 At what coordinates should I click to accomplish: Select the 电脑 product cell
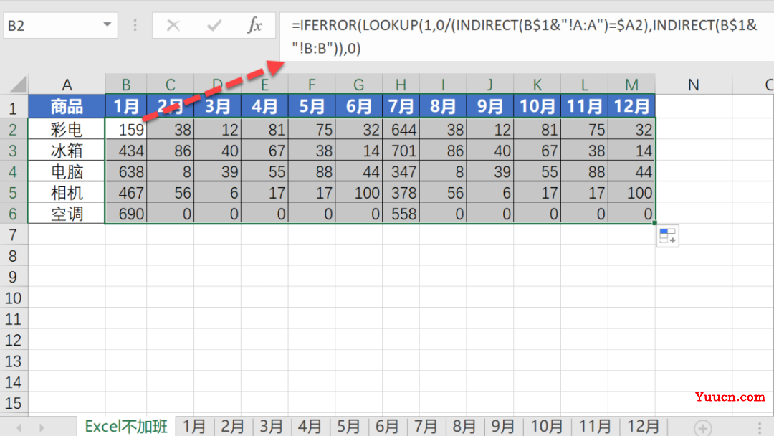click(x=67, y=171)
